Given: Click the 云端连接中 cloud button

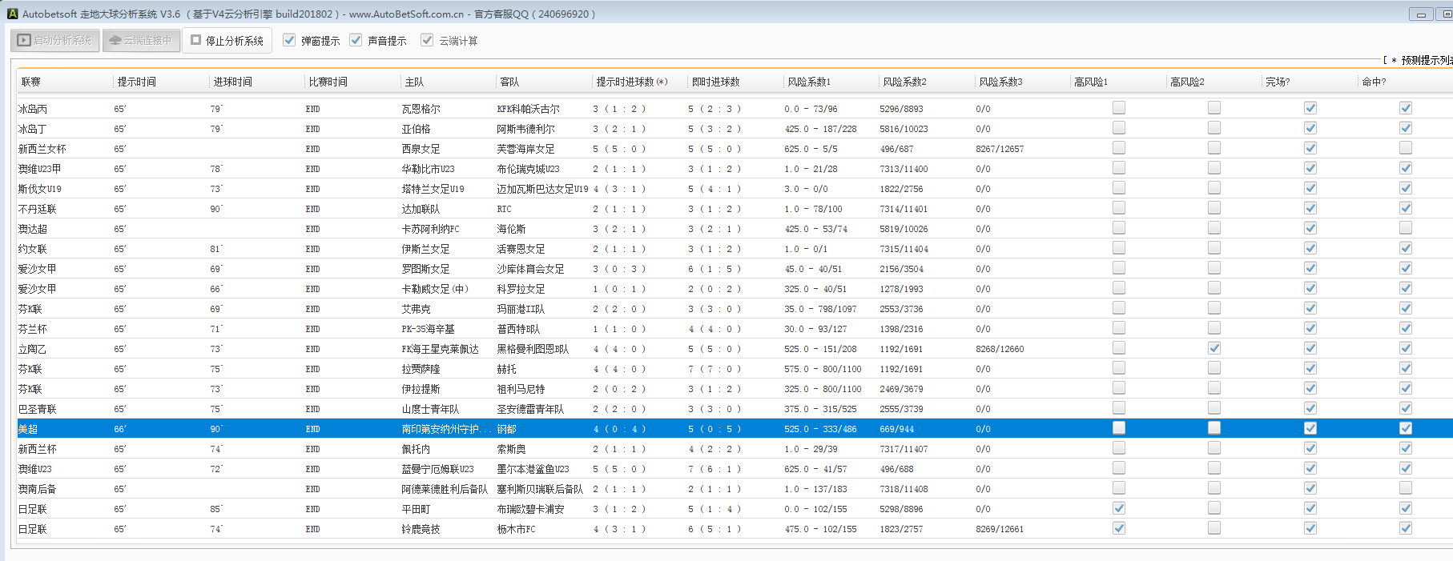Looking at the screenshot, I should 141,40.
